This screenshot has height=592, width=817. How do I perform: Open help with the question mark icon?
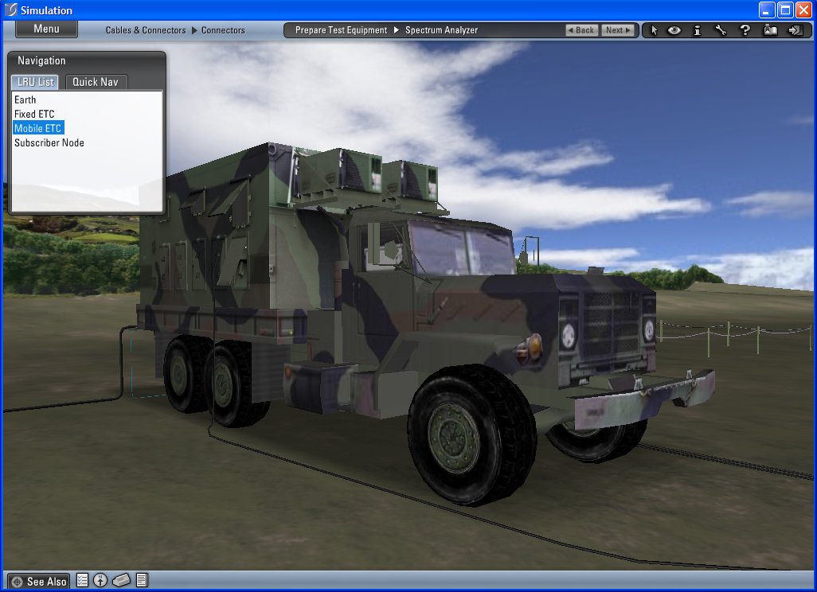click(x=745, y=30)
